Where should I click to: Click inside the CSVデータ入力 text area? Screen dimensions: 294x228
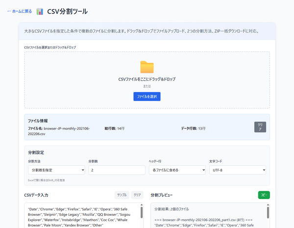81,217
